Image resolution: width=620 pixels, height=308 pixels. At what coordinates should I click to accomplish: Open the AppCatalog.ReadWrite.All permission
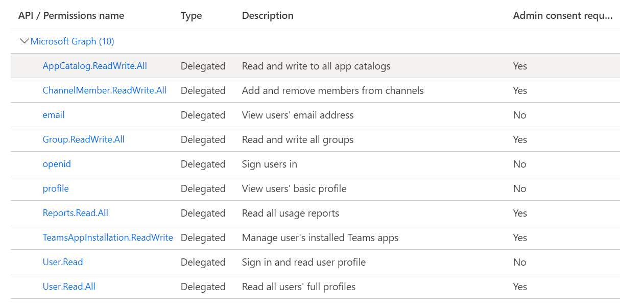pyautogui.click(x=94, y=66)
